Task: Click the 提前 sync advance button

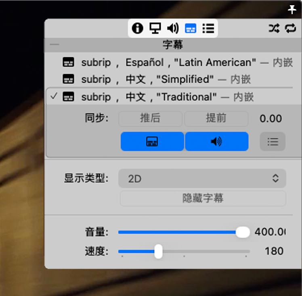Action: pos(216,119)
